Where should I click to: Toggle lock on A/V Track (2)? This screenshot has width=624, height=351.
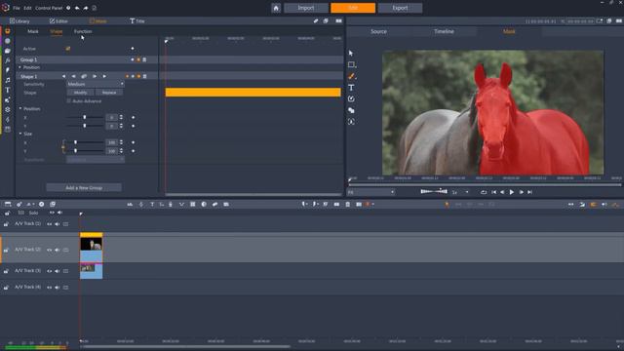pos(6,250)
